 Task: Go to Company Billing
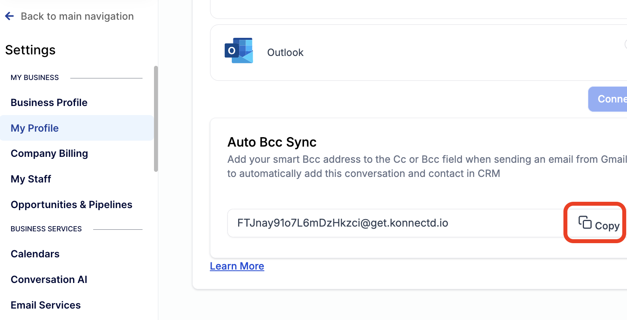point(49,153)
